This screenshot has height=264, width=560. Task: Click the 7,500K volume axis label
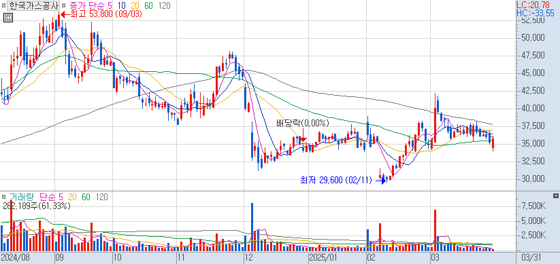(533, 206)
